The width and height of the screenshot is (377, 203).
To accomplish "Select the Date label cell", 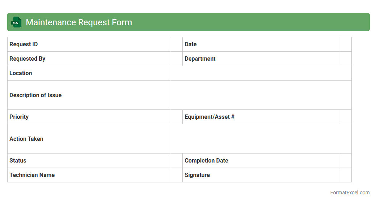I will point(261,44).
